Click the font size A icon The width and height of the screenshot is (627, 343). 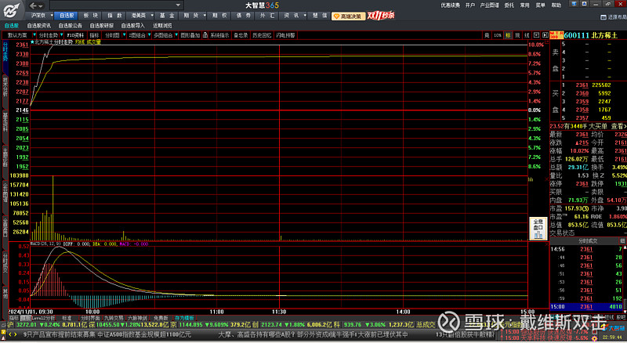[584, 4]
